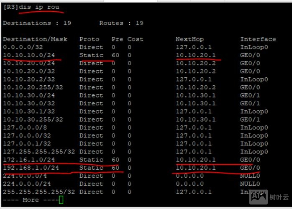Click the 'Destinations : 19' summary text
The image size is (292, 209).
click(x=37, y=23)
